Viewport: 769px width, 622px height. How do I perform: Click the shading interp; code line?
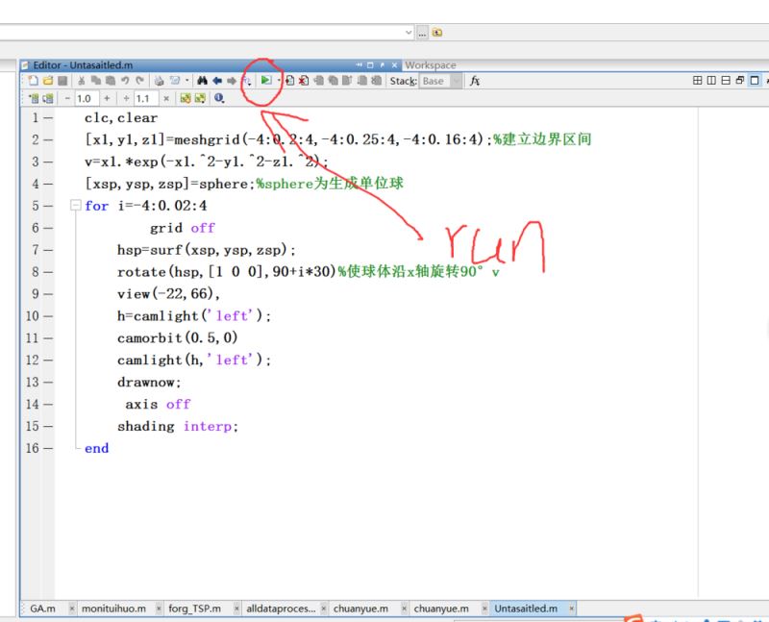[178, 426]
